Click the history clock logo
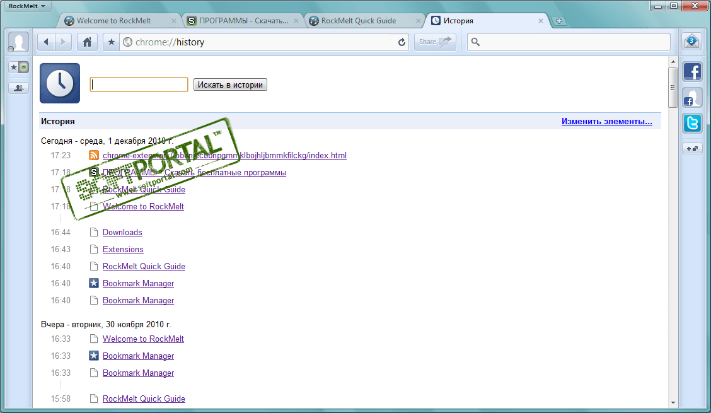The width and height of the screenshot is (711, 413). (x=60, y=83)
